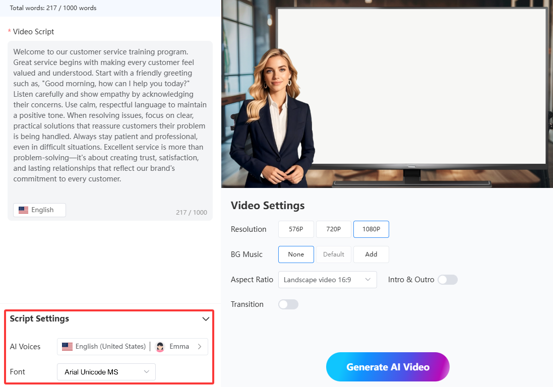The image size is (553, 387).
Task: Set BG Music to None
Action: 296,254
